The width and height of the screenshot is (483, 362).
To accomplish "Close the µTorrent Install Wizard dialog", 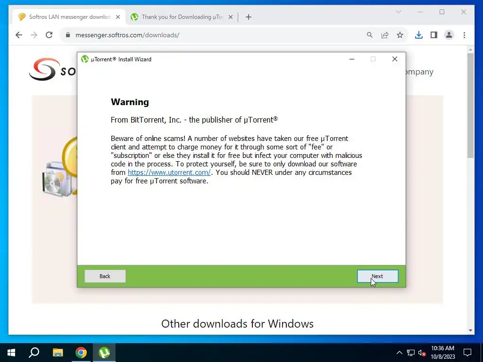I will tap(395, 59).
